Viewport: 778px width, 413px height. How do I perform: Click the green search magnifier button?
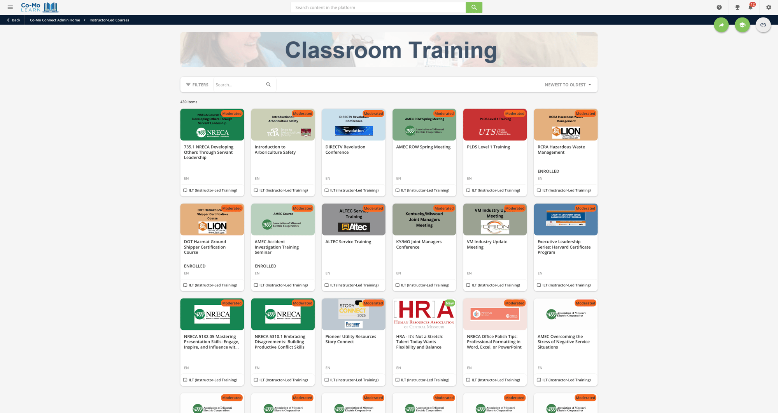474,7
